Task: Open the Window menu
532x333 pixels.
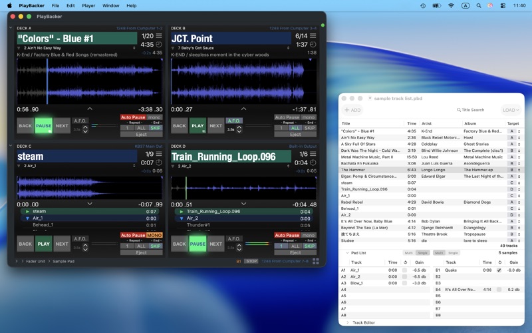Action: pyautogui.click(x=110, y=5)
